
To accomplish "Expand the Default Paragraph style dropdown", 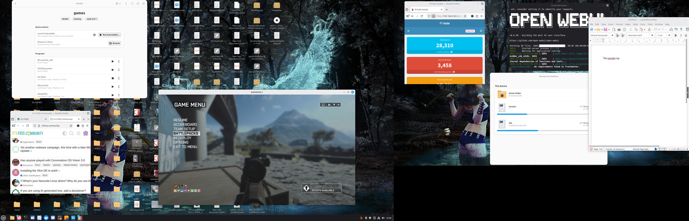I will (612, 35).
